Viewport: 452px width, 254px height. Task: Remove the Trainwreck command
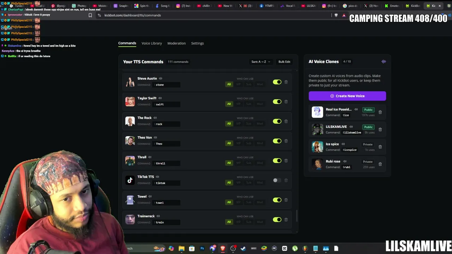pyautogui.click(x=286, y=219)
